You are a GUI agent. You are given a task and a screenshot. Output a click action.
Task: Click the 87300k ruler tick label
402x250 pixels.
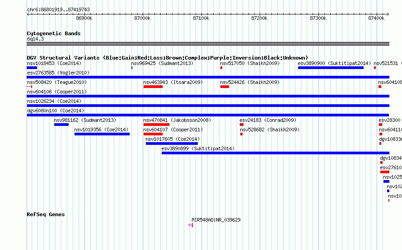tap(318, 18)
